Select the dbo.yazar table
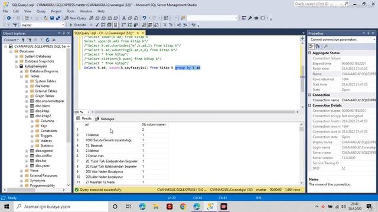The image size is (378, 212). [x=43, y=165]
